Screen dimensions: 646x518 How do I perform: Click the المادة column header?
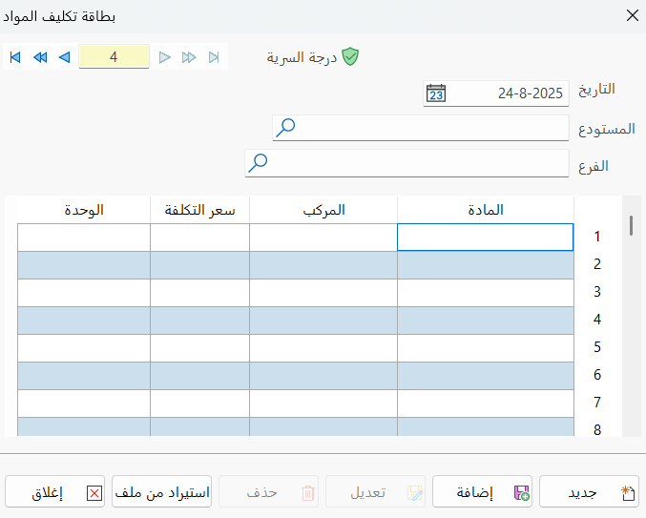coord(486,210)
